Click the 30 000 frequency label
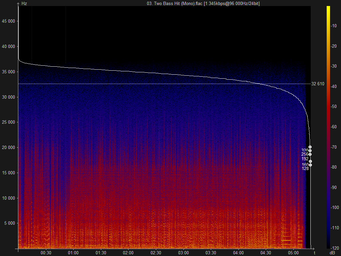 (x=8, y=97)
